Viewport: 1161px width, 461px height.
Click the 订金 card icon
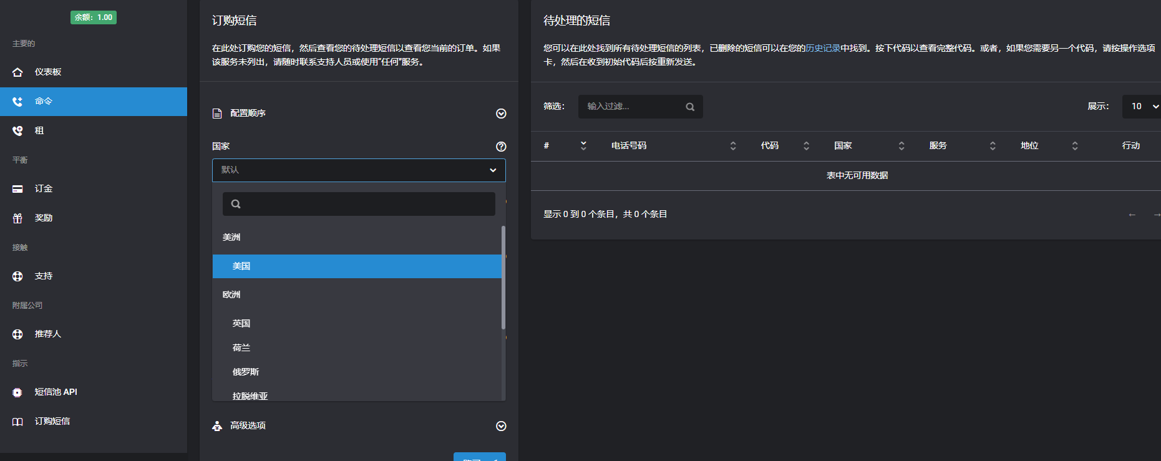[17, 189]
